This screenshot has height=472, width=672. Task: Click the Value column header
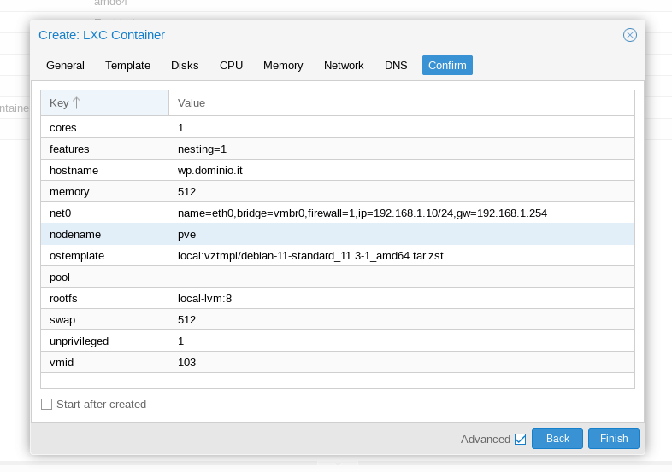point(402,103)
